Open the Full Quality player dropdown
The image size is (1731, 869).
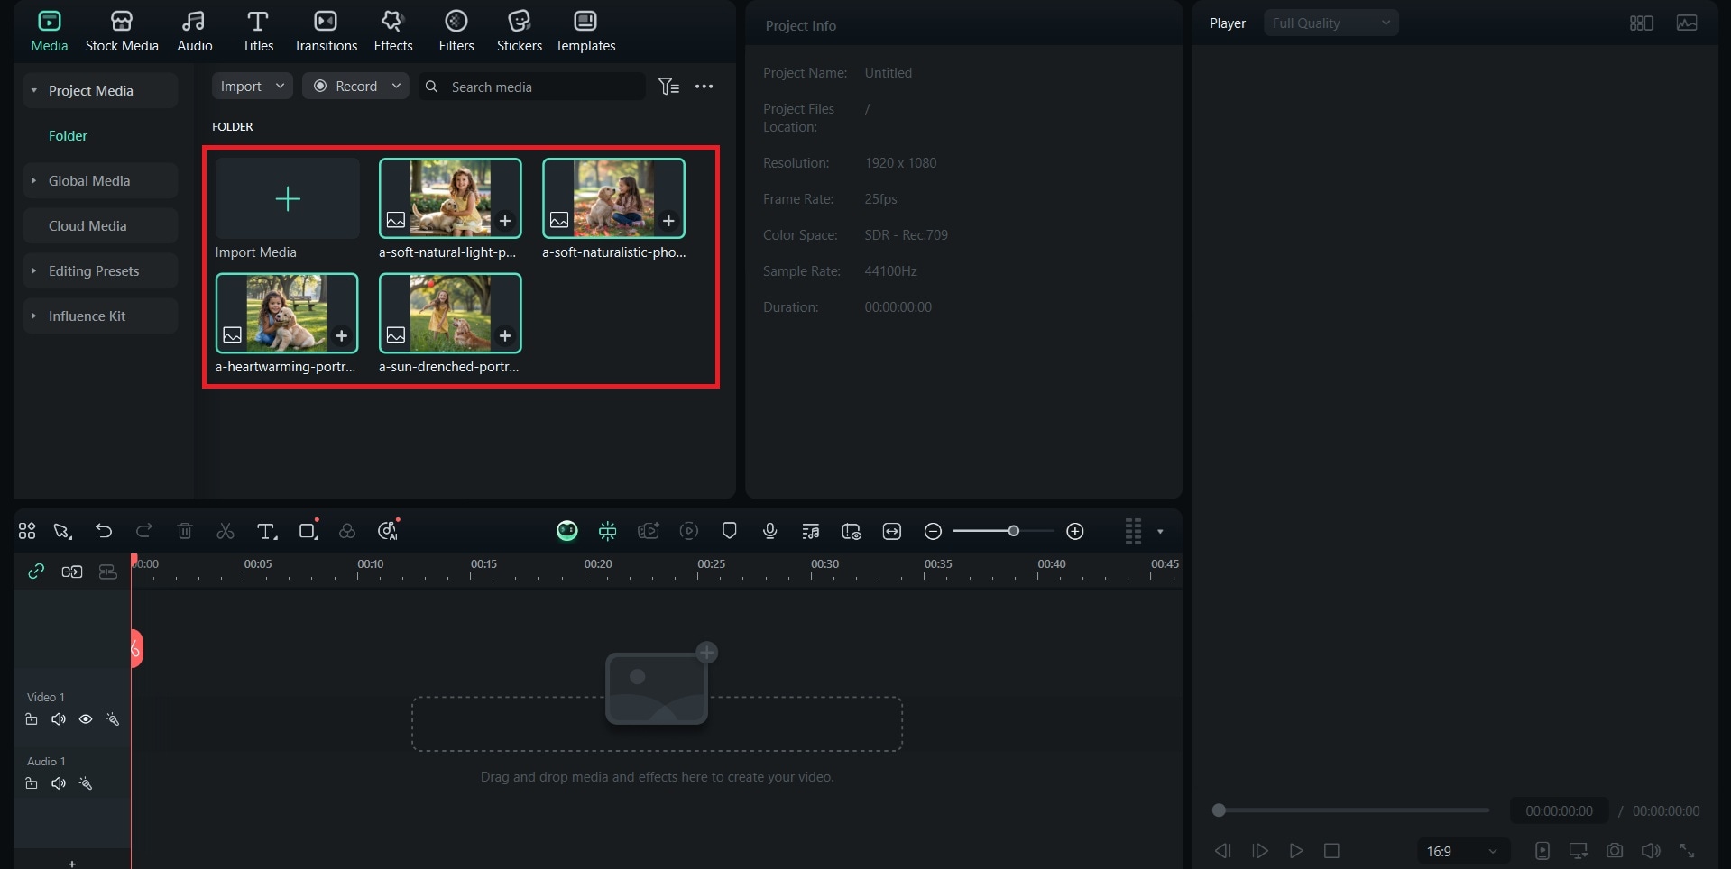[1331, 23]
